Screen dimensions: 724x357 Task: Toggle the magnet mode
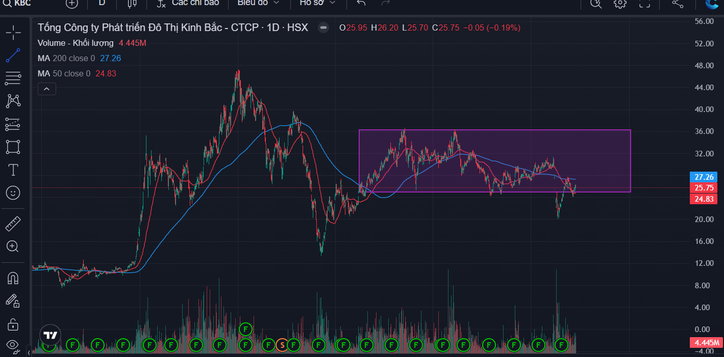(x=13, y=278)
